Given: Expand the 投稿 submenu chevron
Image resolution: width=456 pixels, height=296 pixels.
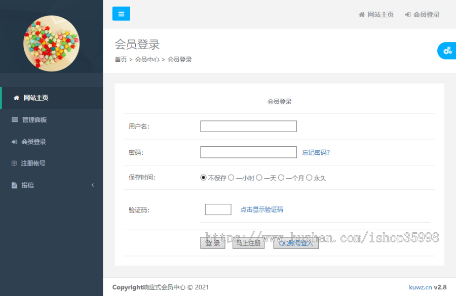Looking at the screenshot, I should pyautogui.click(x=93, y=185).
